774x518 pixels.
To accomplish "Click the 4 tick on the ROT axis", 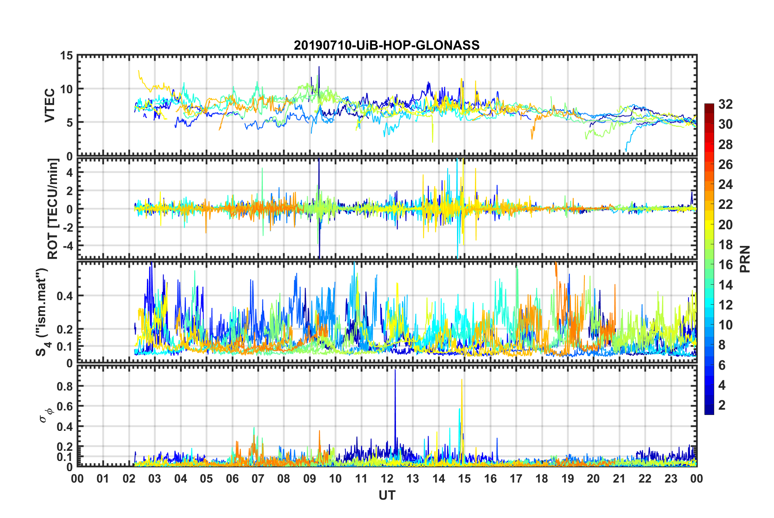I will pyautogui.click(x=70, y=172).
